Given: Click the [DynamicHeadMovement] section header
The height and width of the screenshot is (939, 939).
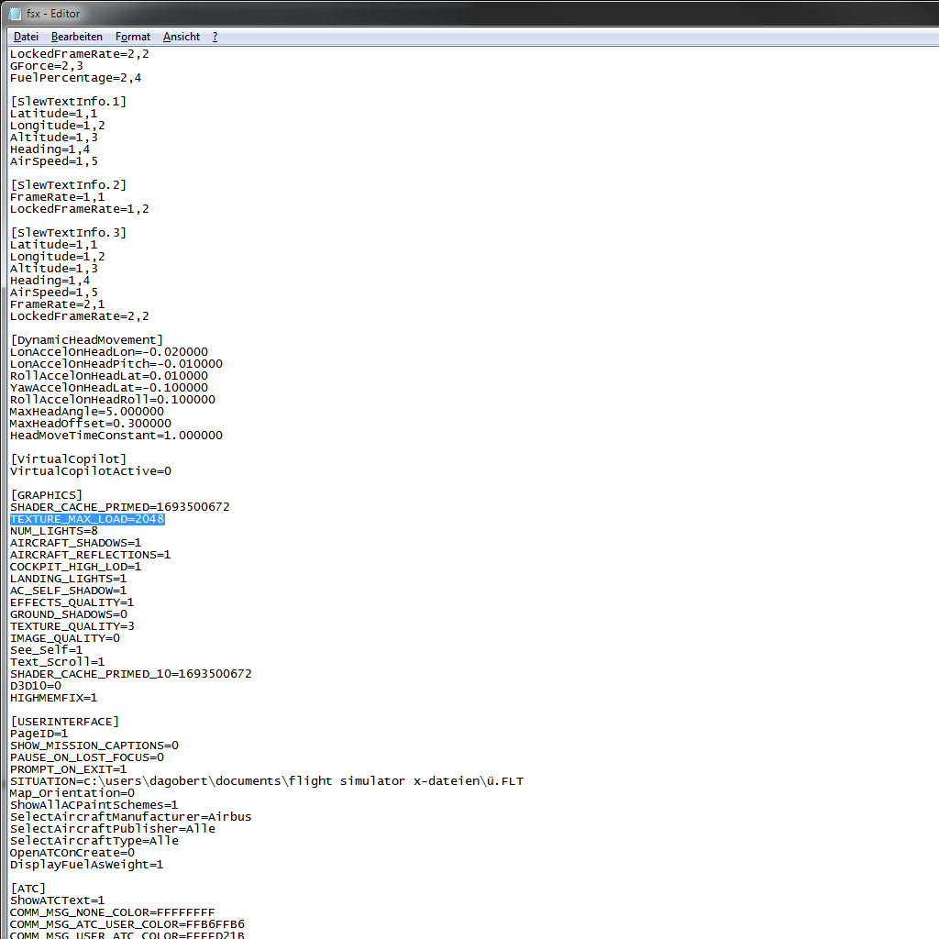Looking at the screenshot, I should point(86,340).
